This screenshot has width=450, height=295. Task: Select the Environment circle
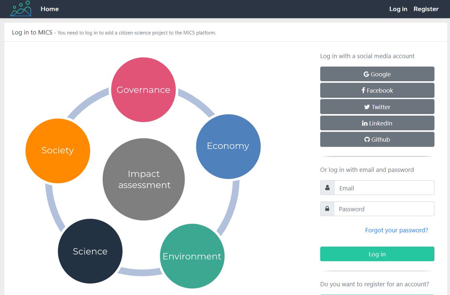pyautogui.click(x=192, y=256)
